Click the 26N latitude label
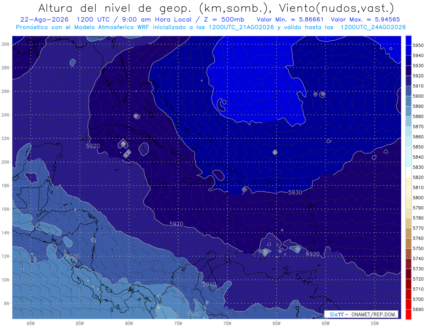Image resolution: width=425 pixels, height=328 pixels. coord(5,91)
